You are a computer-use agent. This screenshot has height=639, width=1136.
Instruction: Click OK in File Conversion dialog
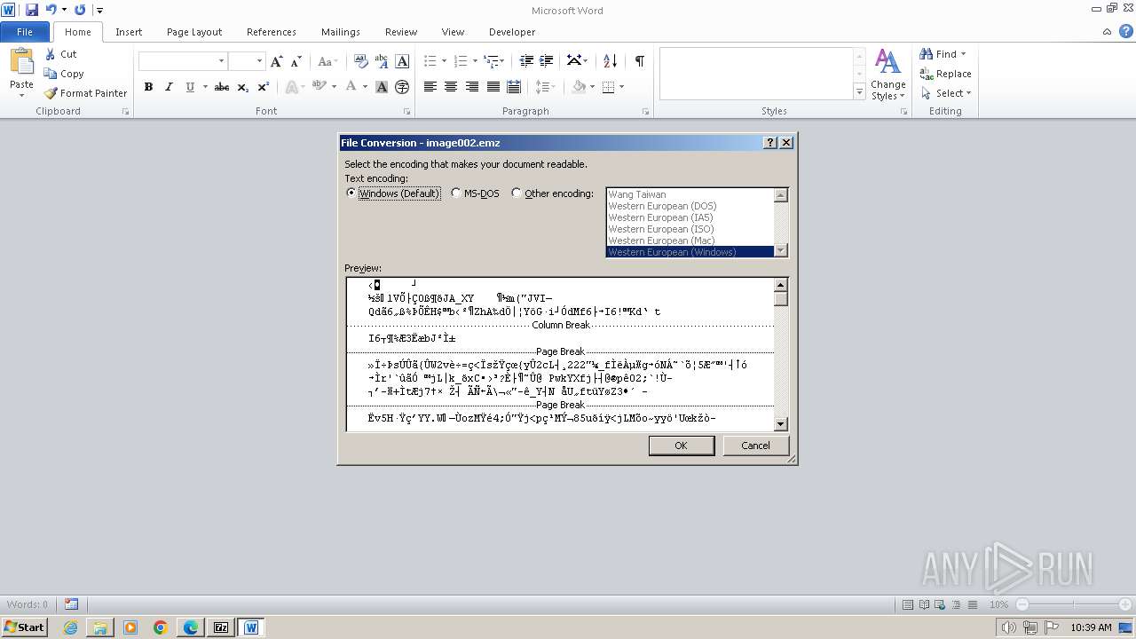(x=681, y=446)
